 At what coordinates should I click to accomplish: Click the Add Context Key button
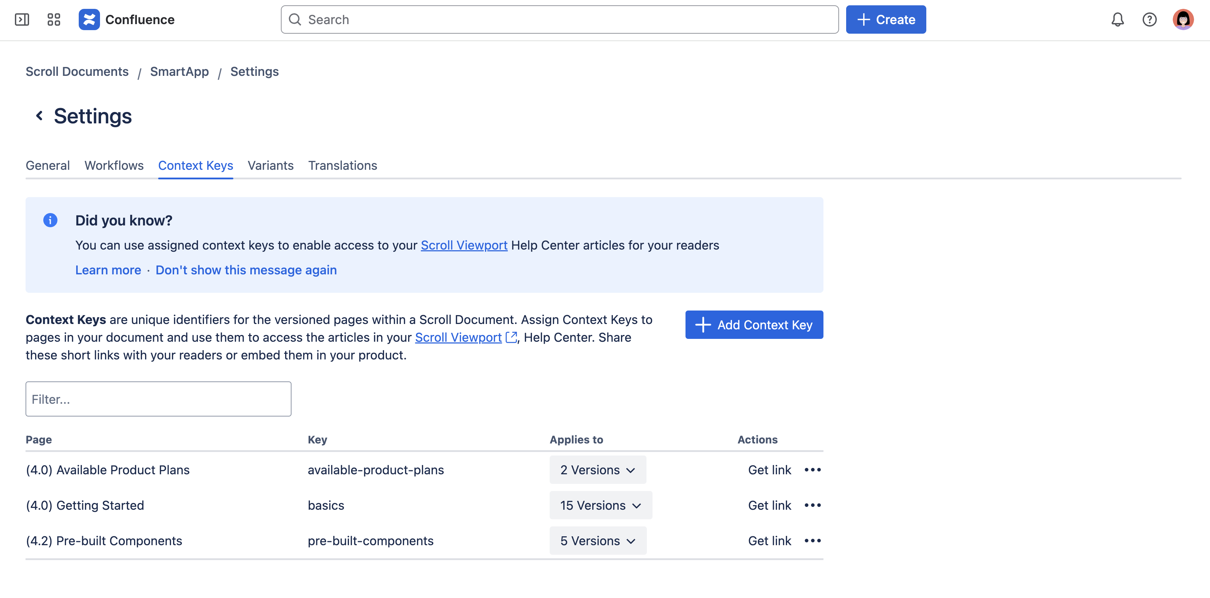(x=754, y=324)
